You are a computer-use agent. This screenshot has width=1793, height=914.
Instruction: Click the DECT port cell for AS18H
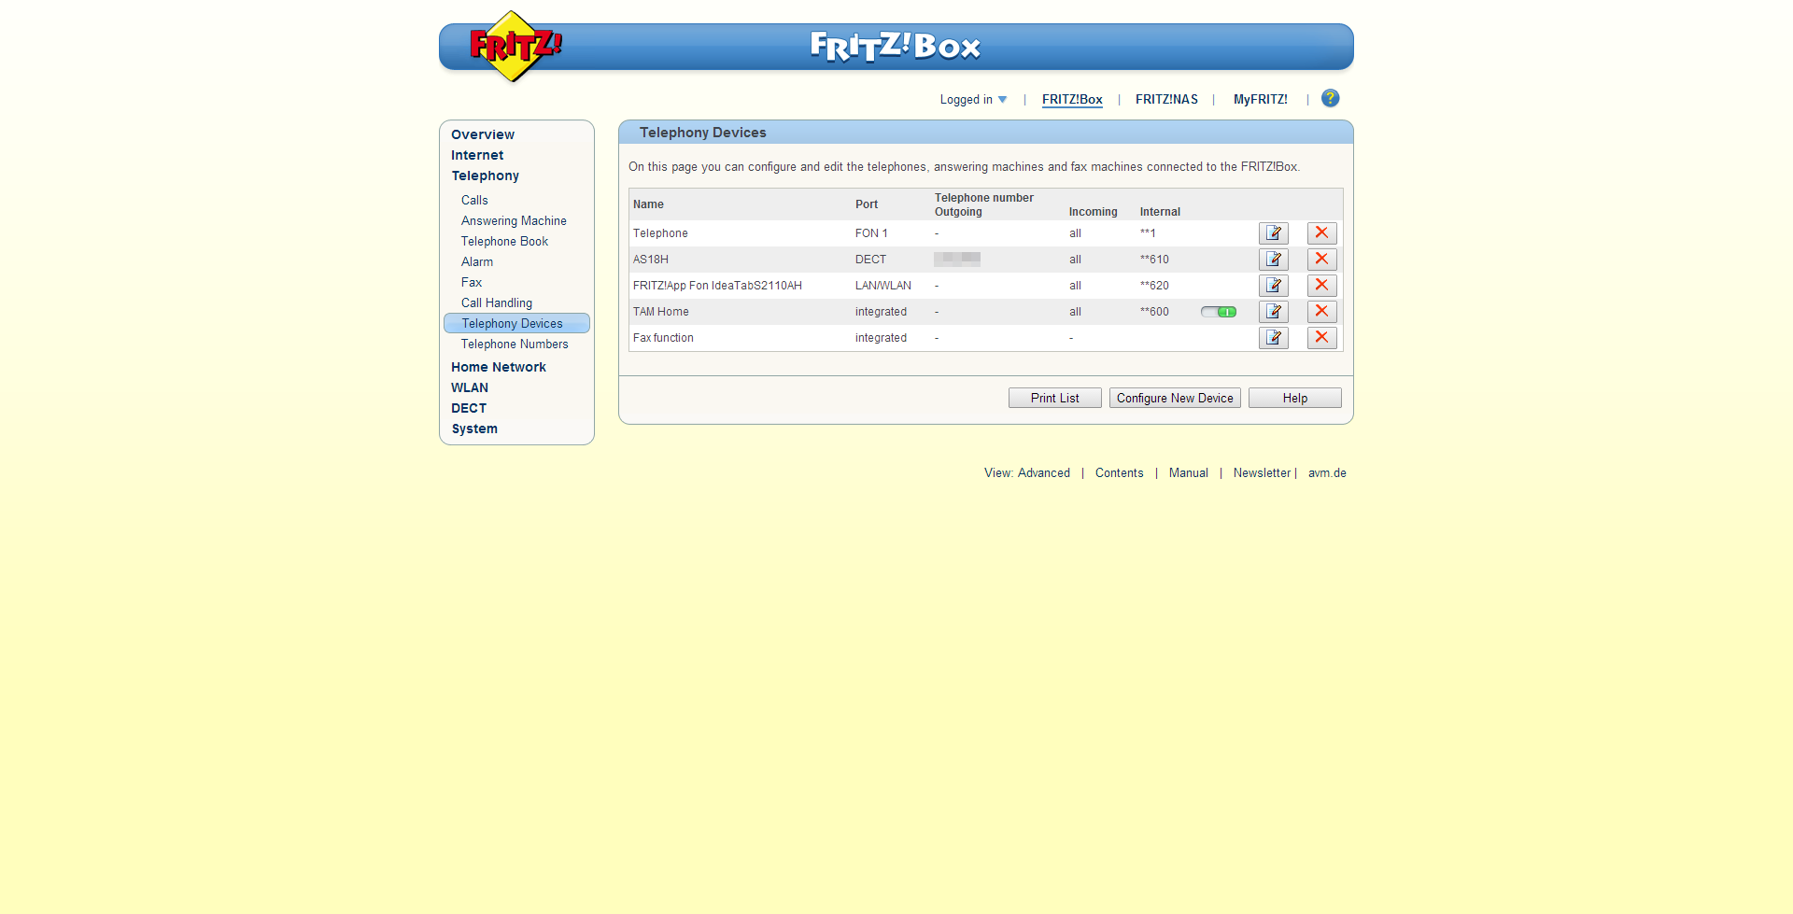pyautogui.click(x=870, y=260)
